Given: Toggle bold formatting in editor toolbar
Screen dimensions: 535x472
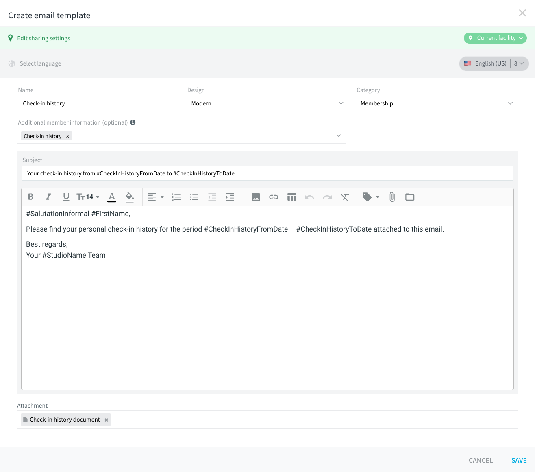Looking at the screenshot, I should coord(30,197).
